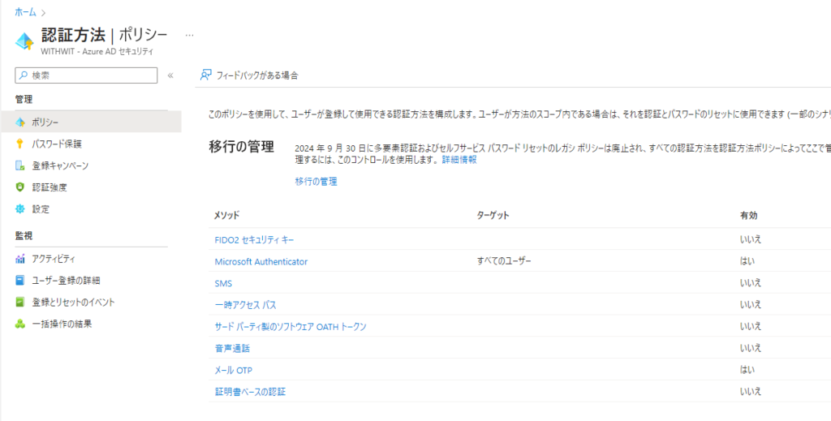The width and height of the screenshot is (831, 421).
Task: Click the 認証強度 shield icon
Action: 20,187
